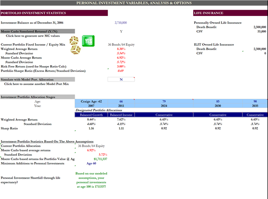
Task: Select the 'N' Simulate with Model Port cell
Action: point(121,79)
